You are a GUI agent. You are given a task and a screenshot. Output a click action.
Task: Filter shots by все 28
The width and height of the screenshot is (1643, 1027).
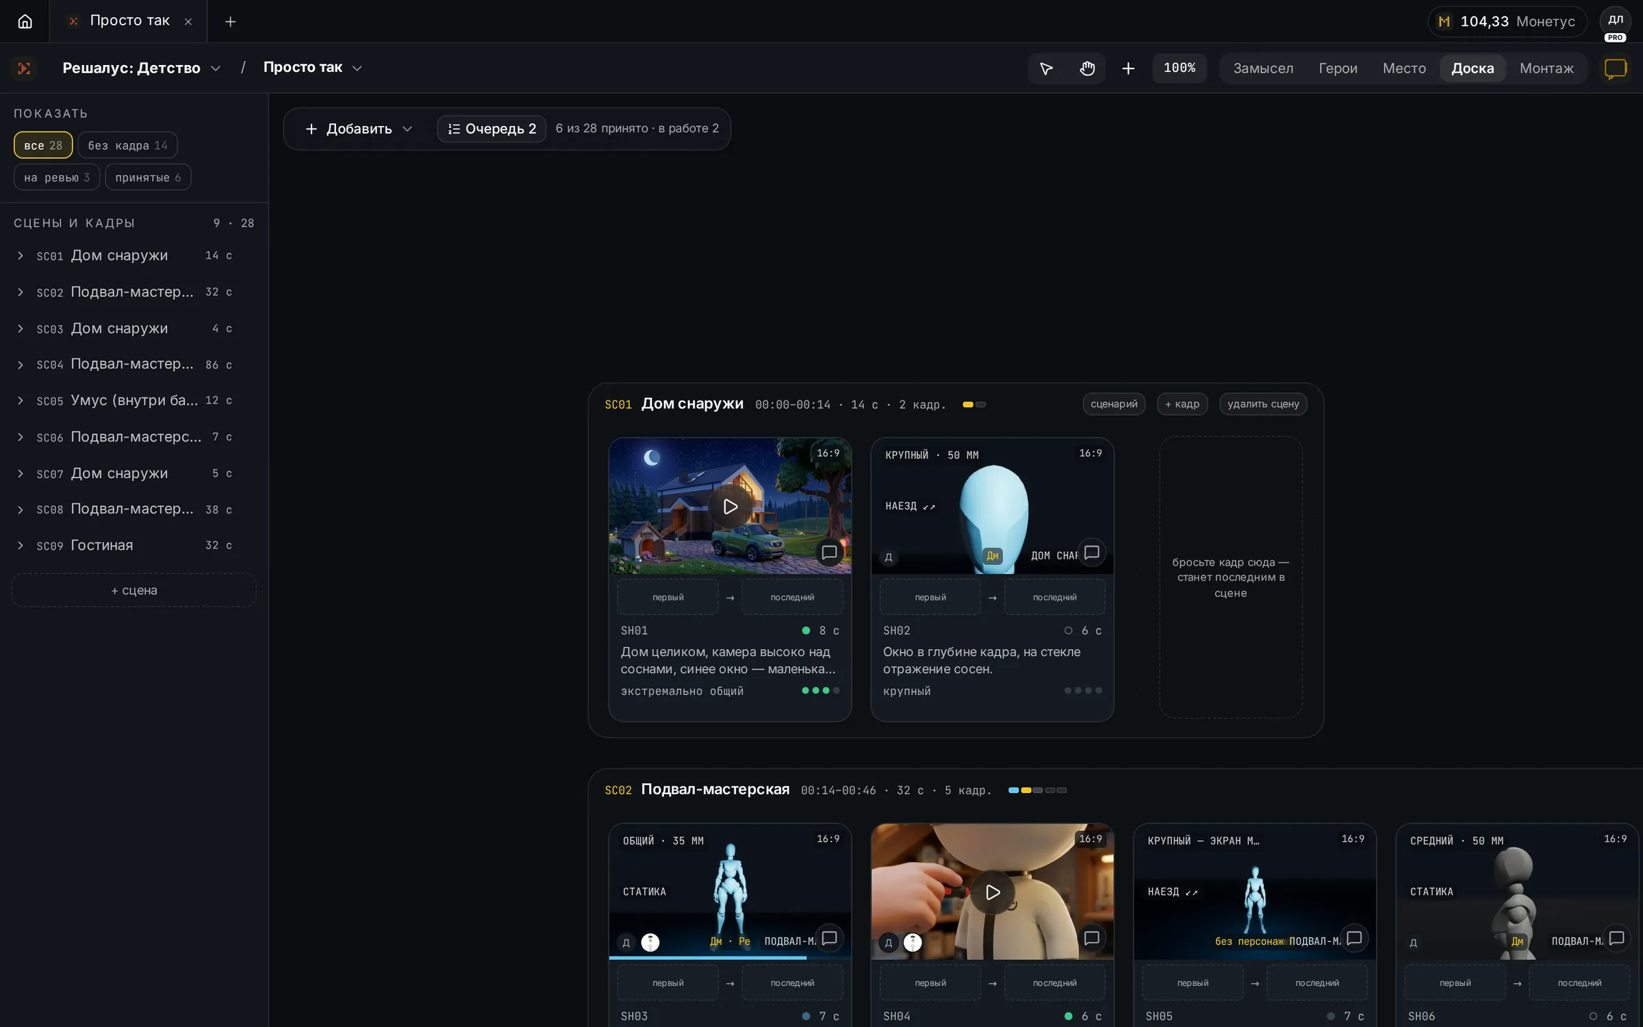(43, 145)
